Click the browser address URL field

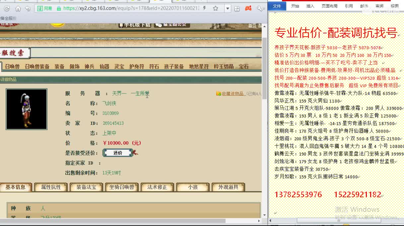pyautogui.click(x=131, y=8)
